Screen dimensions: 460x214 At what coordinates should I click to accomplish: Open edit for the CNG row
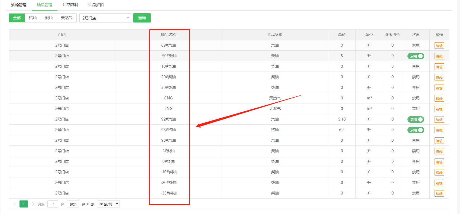[439, 99]
